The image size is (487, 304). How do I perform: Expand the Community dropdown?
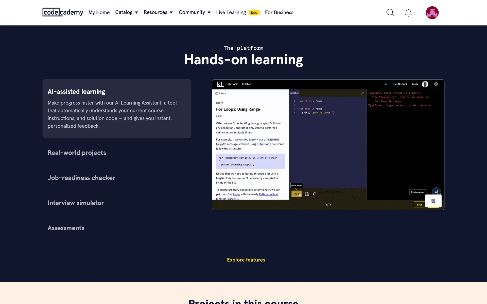(x=194, y=12)
